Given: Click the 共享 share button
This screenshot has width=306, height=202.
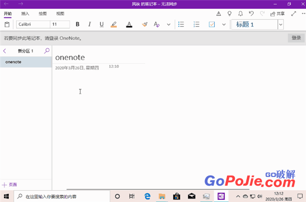Looking at the screenshot, I should point(277,14).
